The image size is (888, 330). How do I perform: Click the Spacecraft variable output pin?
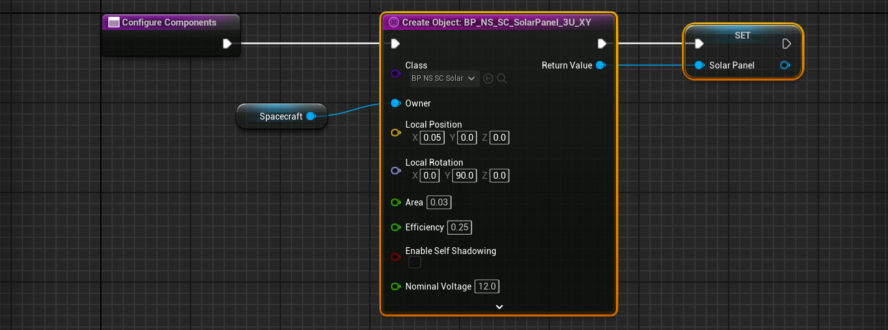click(x=312, y=116)
